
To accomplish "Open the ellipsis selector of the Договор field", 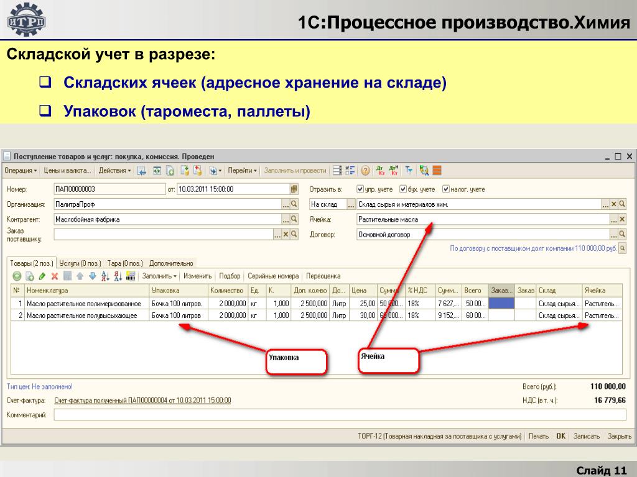I will [614, 234].
